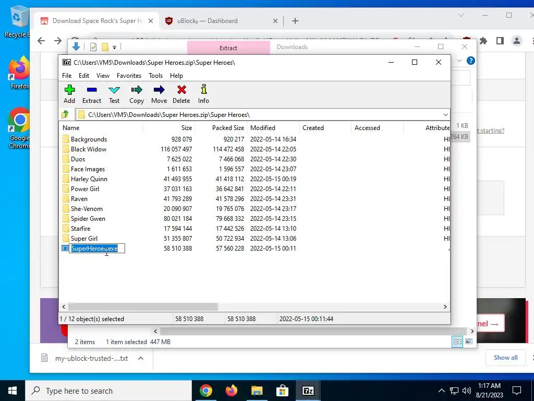534x401 pixels.
Task: Click the Firefox taskbar icon
Action: pyautogui.click(x=231, y=391)
